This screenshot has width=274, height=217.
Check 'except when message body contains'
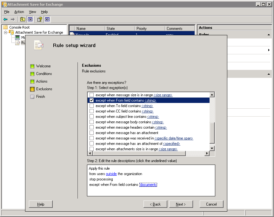(91, 122)
